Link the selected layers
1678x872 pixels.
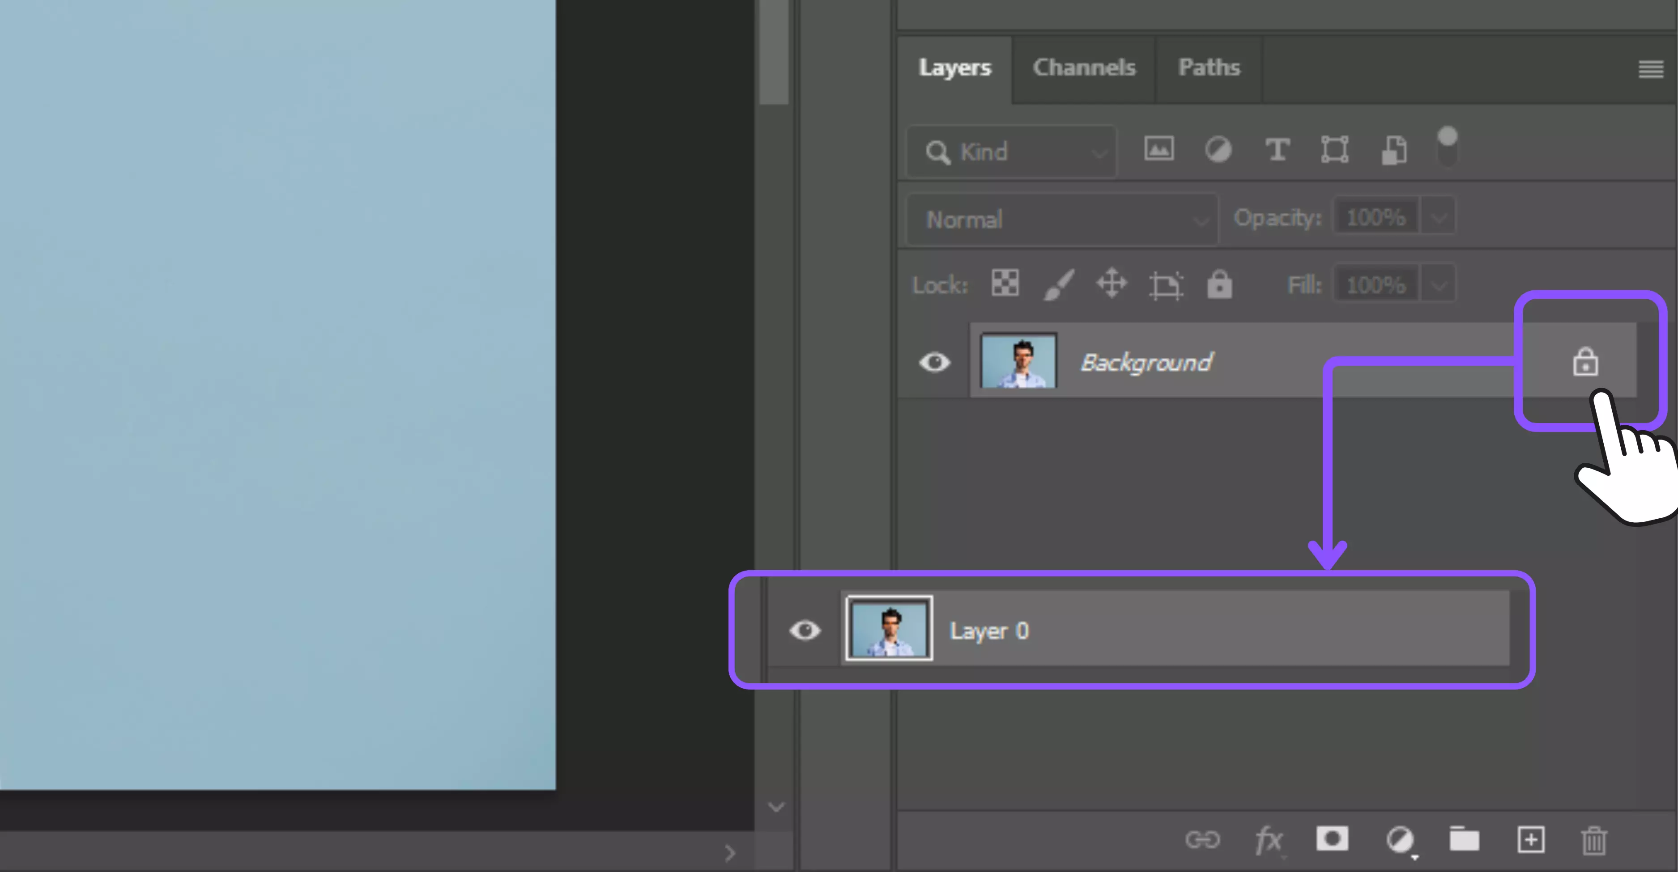(1202, 839)
